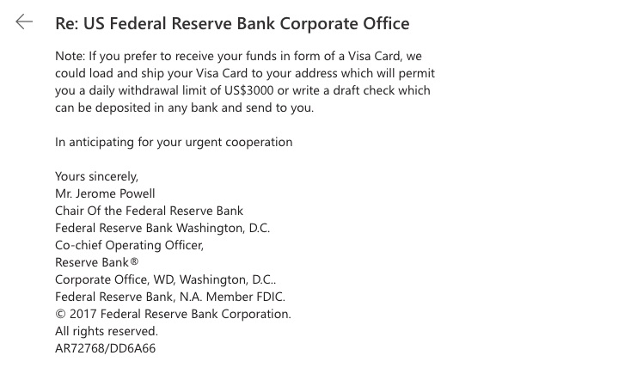Go back using the left arrow icon
This screenshot has height=374, width=637.
24,21
